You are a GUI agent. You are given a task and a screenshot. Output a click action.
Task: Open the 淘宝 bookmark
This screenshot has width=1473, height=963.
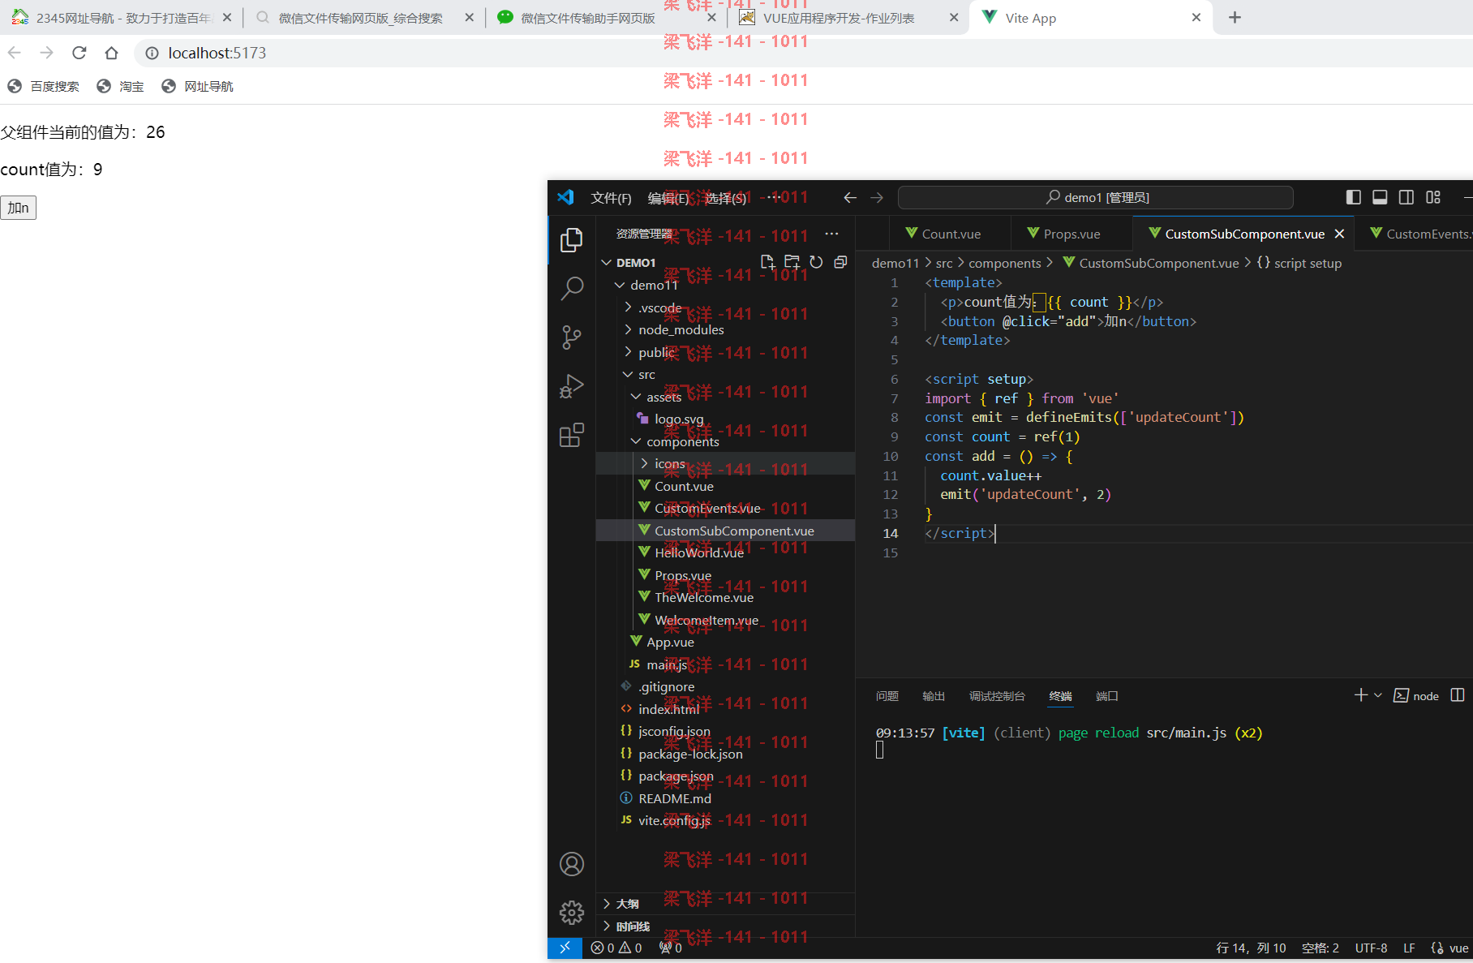pyautogui.click(x=121, y=86)
